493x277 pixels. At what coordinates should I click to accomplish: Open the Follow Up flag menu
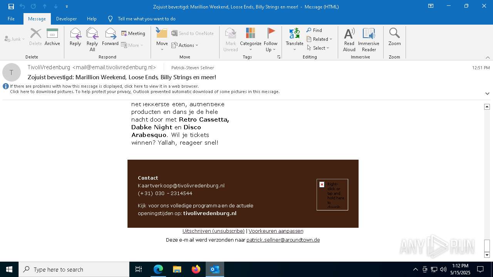271,40
